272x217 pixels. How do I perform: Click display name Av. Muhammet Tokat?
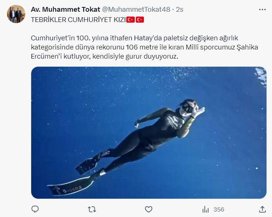[65, 10]
